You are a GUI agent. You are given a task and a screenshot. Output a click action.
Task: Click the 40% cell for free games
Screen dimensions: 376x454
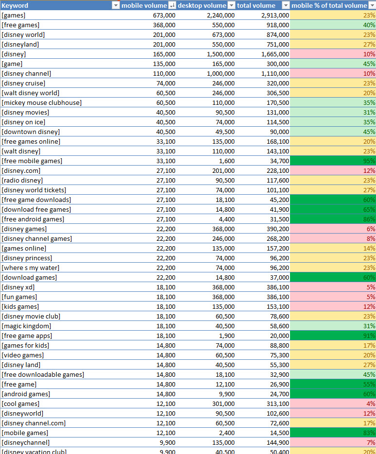click(x=333, y=25)
